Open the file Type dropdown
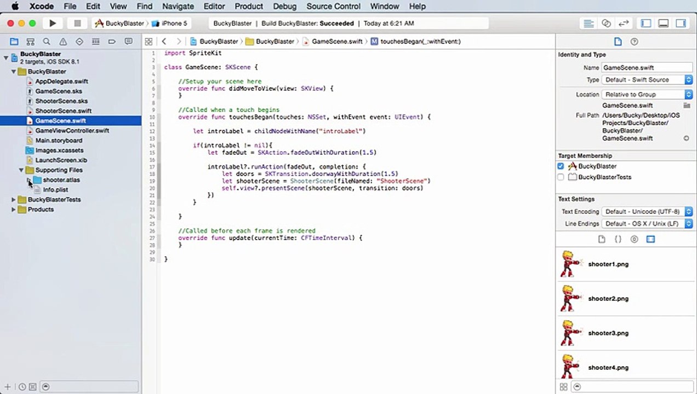The height and width of the screenshot is (394, 697). point(647,80)
